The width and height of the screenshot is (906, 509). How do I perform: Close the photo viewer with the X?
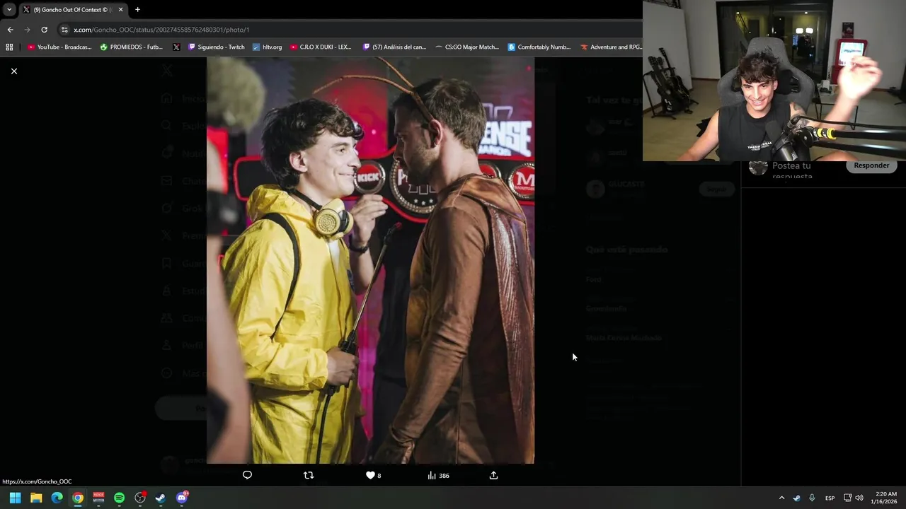[13, 71]
